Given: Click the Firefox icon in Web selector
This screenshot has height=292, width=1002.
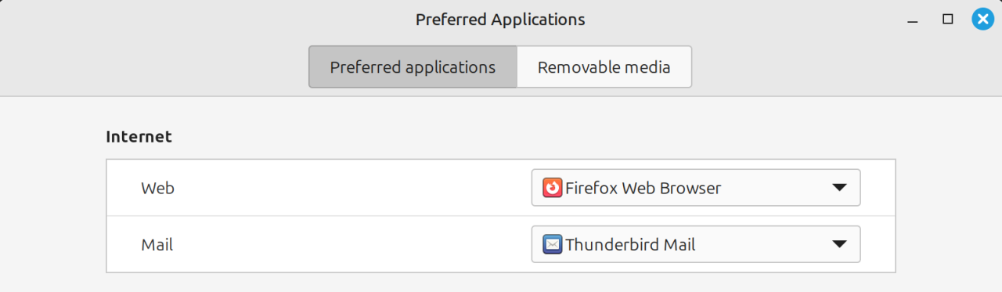Looking at the screenshot, I should (x=553, y=188).
